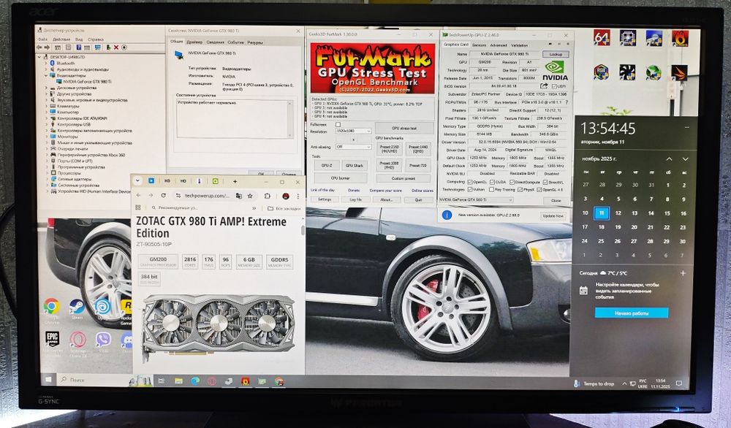This screenshot has width=731, height=428.
Task: Open the Anti-aliasing dropdown in FurMark
Action: point(353,147)
